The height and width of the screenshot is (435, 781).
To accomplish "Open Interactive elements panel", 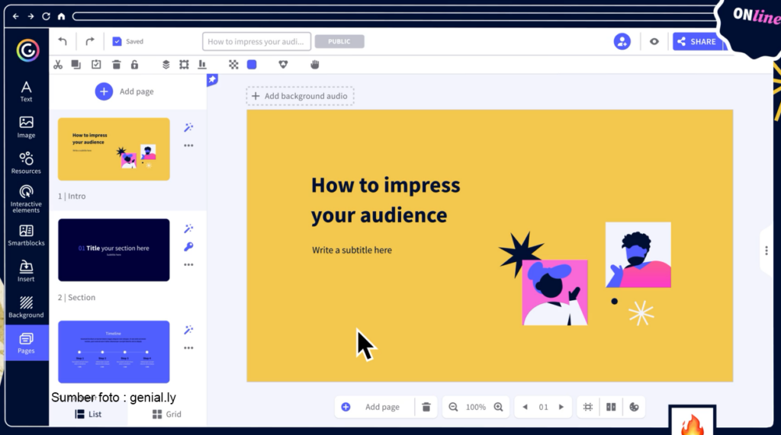I will tap(26, 199).
